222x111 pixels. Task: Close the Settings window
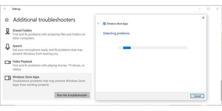tap(217, 9)
